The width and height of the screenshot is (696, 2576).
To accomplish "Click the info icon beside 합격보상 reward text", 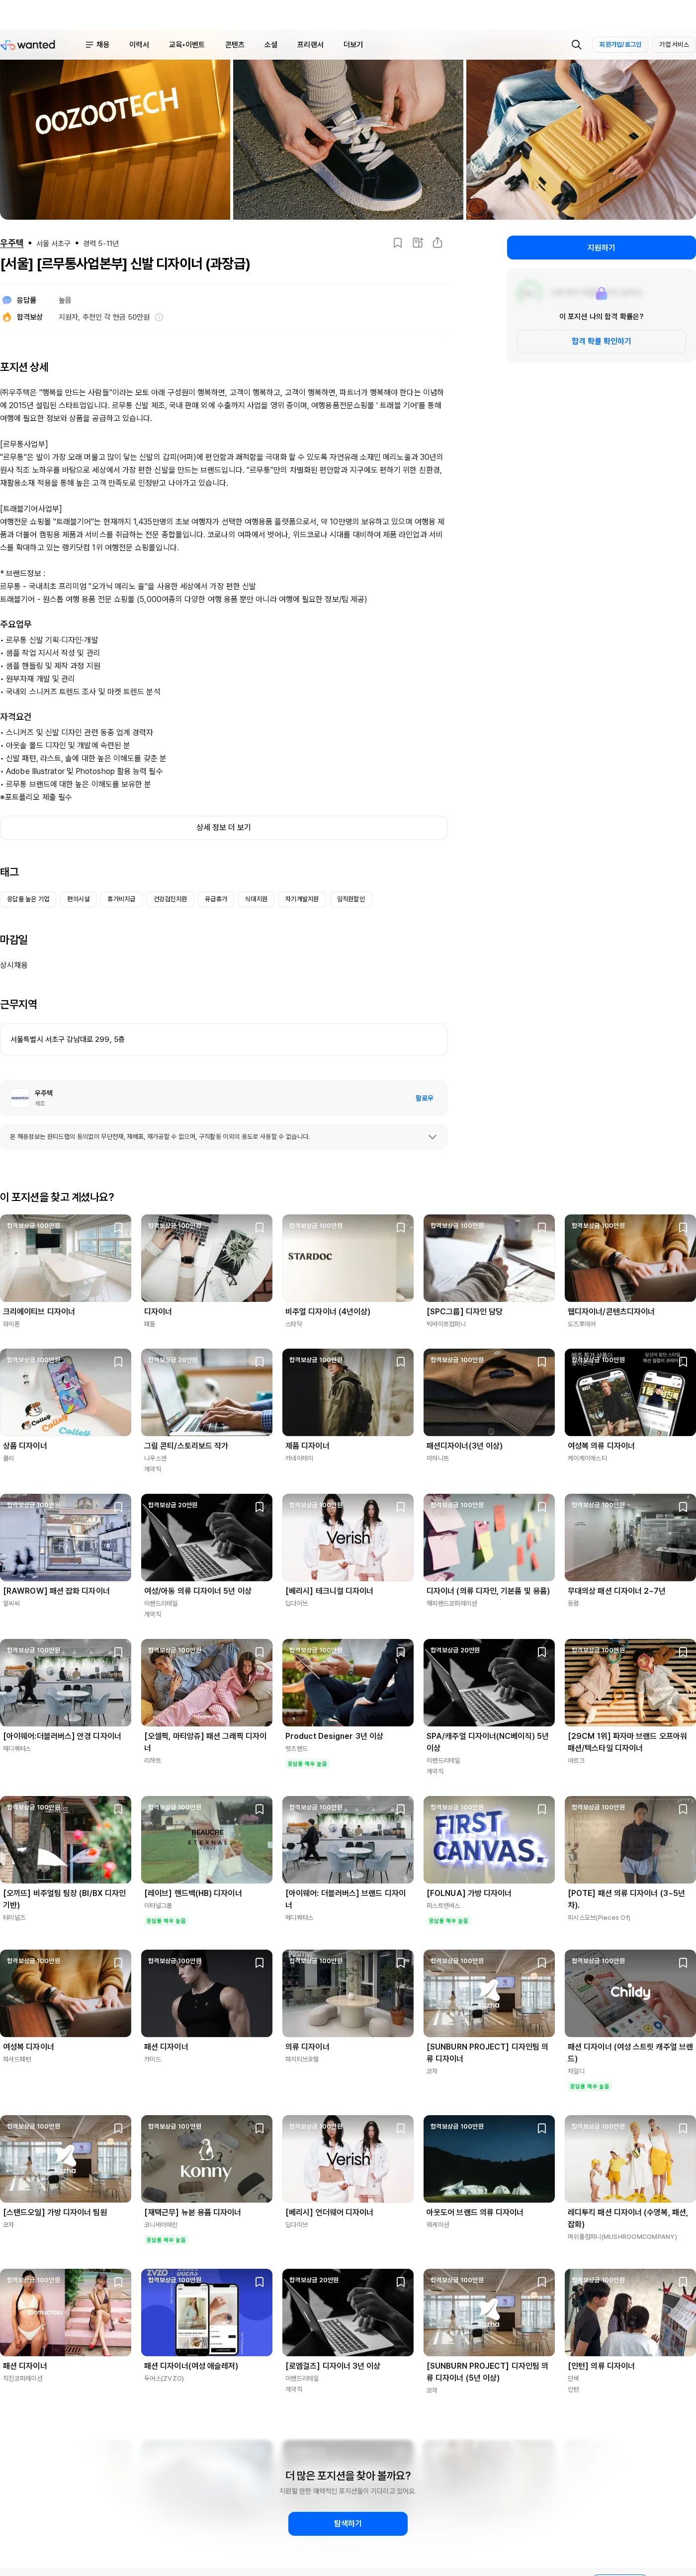I will click(x=159, y=317).
